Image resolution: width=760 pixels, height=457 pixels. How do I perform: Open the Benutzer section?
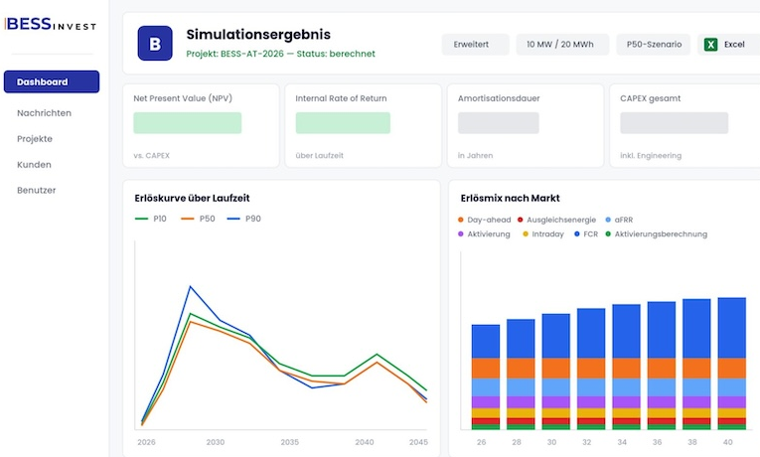tap(37, 191)
